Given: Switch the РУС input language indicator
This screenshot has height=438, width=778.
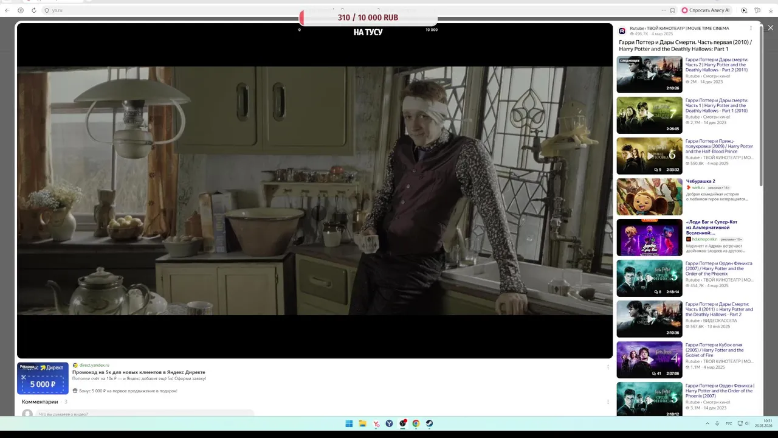Looking at the screenshot, I should (729, 423).
